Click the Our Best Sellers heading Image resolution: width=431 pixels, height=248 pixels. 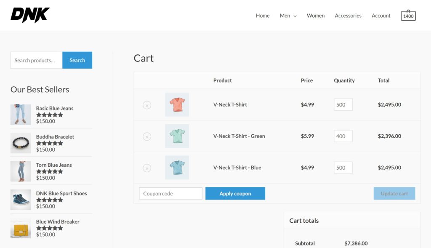tap(40, 89)
